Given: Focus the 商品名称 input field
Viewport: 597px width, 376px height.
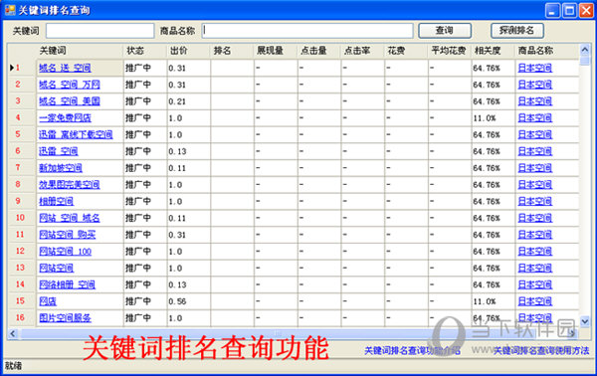Looking at the screenshot, I should click(307, 31).
